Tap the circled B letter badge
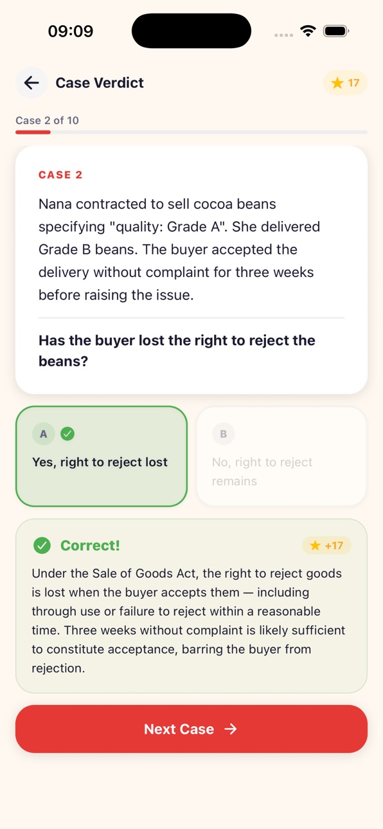The height and width of the screenshot is (829, 383). click(224, 434)
